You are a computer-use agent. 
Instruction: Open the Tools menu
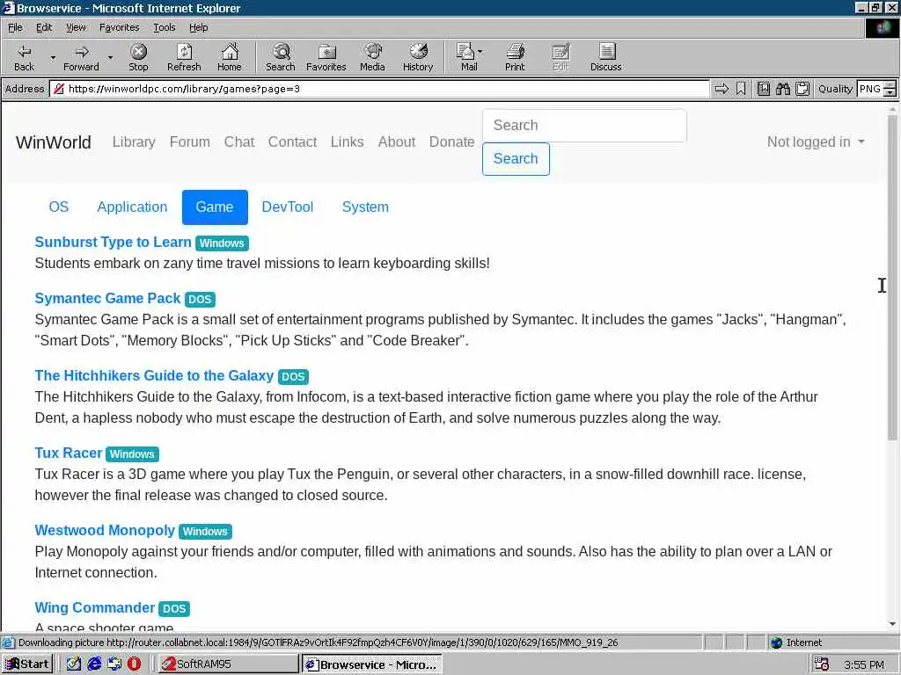tap(164, 27)
